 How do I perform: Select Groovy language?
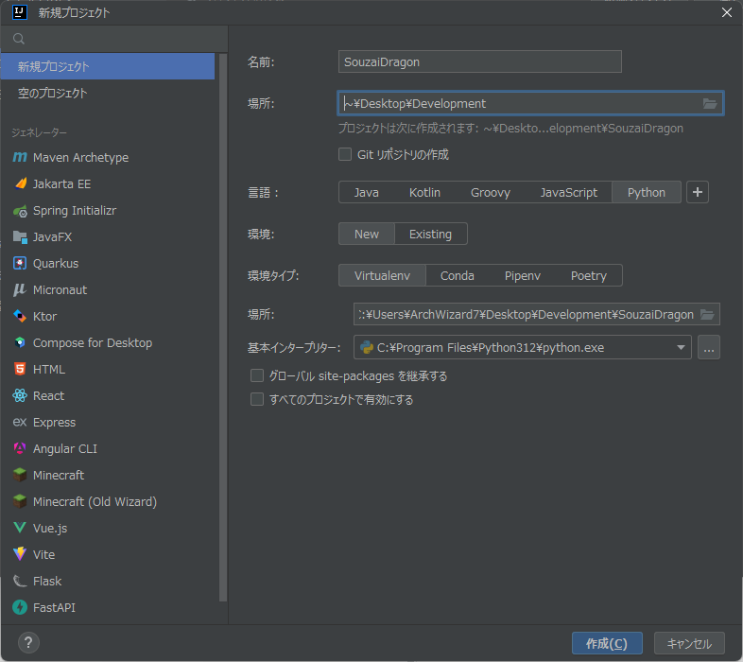[x=491, y=192]
